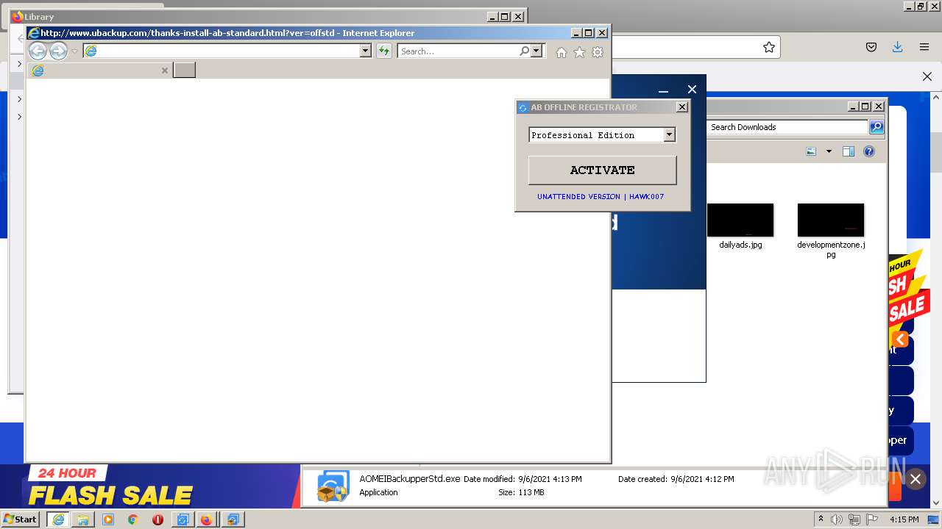Click the network tray icon
This screenshot has height=529, width=942.
pos(854,519)
